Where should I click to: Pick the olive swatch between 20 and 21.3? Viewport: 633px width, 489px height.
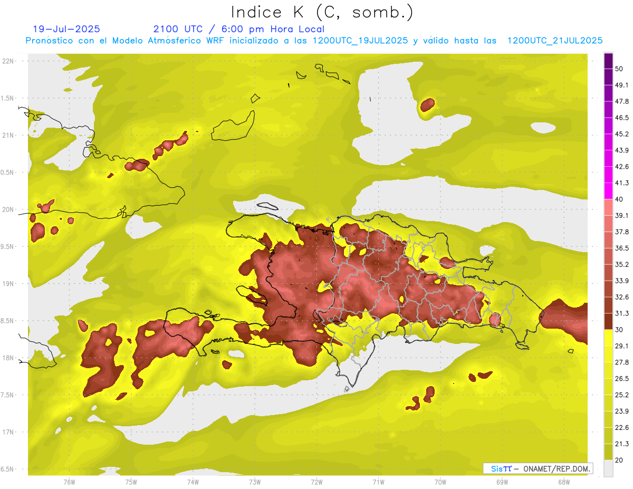pyautogui.click(x=608, y=452)
